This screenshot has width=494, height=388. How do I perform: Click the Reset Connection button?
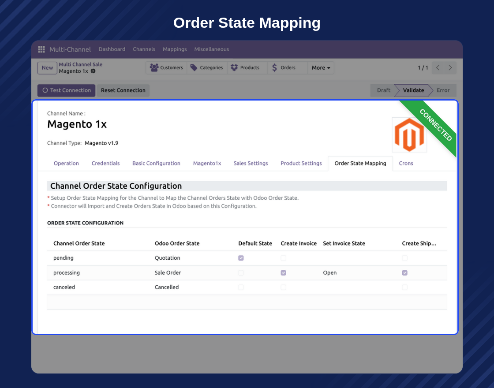[x=123, y=90]
